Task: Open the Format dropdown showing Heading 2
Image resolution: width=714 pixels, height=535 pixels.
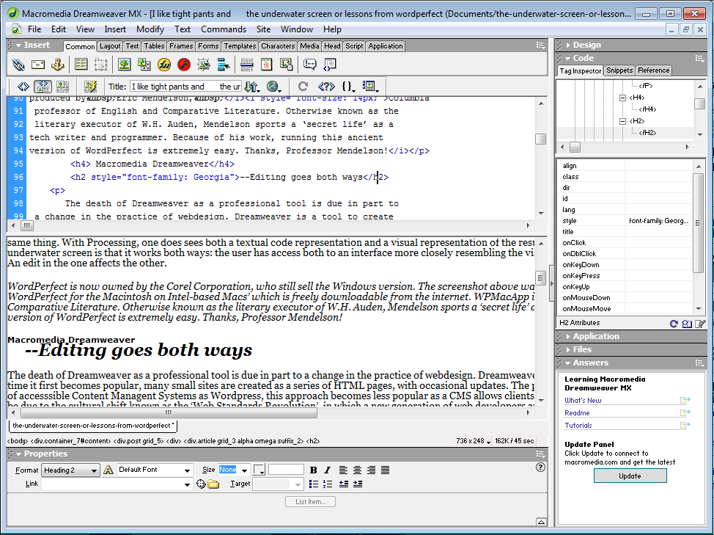Action: 70,470
